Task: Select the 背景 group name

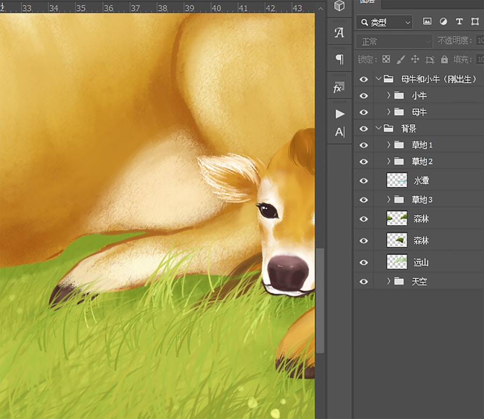Action: click(409, 129)
